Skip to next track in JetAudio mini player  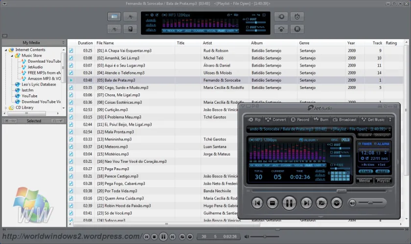(306, 203)
